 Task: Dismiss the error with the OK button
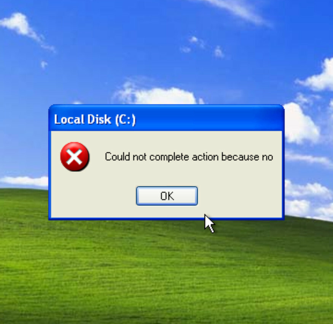point(167,196)
